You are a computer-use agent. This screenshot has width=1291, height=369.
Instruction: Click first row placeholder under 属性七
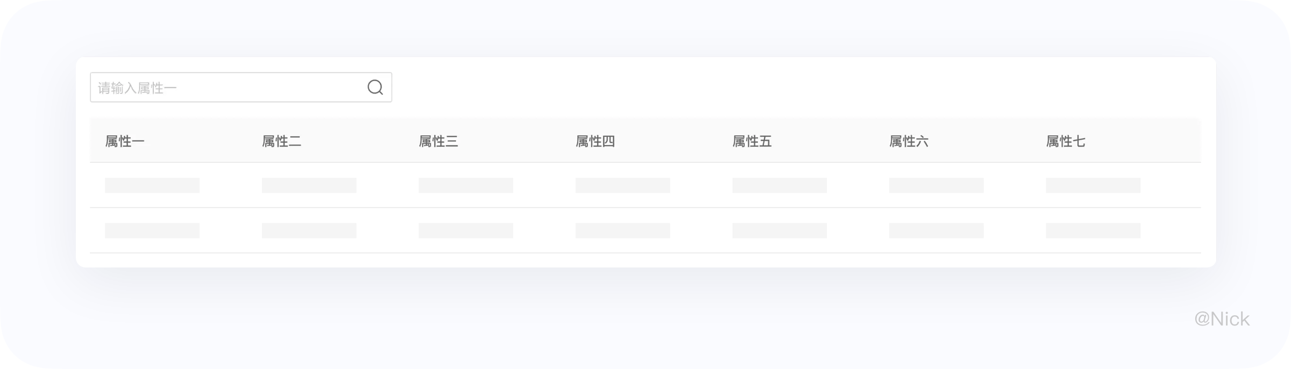click(1093, 185)
